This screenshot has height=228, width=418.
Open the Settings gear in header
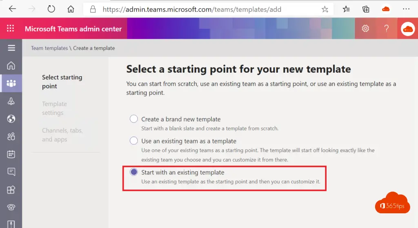point(365,28)
